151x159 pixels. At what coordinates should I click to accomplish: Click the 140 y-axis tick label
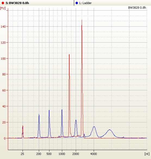3,27
